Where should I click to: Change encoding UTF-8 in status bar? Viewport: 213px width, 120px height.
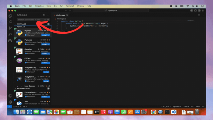(186, 107)
